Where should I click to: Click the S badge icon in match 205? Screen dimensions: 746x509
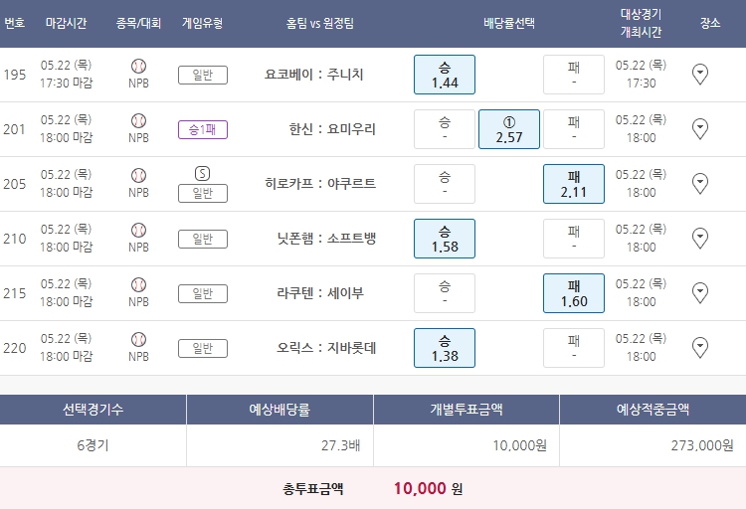pos(203,174)
